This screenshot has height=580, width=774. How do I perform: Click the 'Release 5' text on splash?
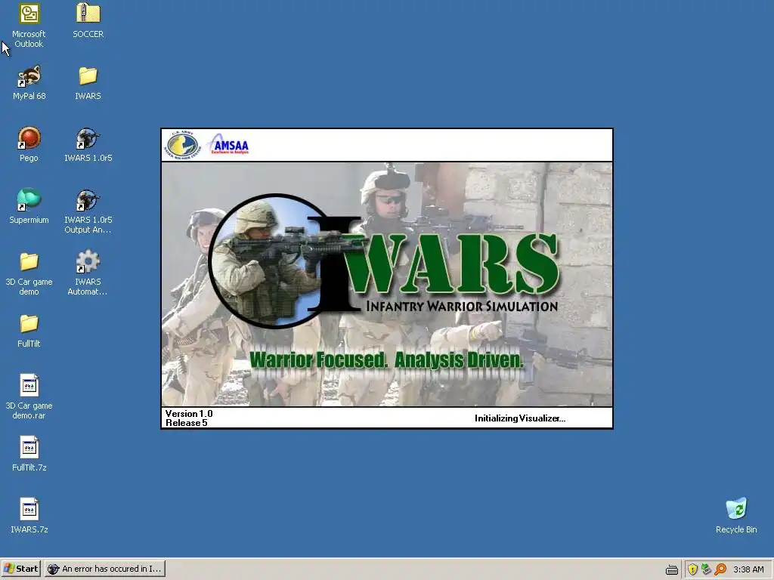click(187, 423)
